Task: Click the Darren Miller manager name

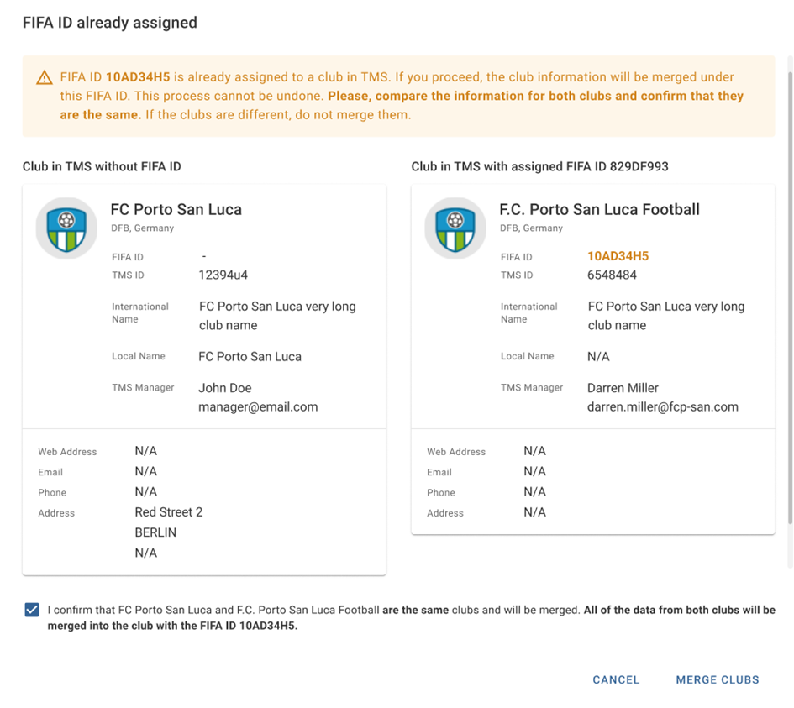Action: click(x=623, y=388)
